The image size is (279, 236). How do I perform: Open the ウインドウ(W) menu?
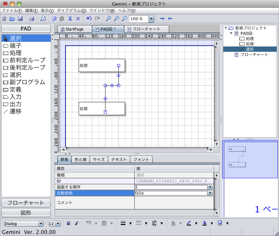102,11
